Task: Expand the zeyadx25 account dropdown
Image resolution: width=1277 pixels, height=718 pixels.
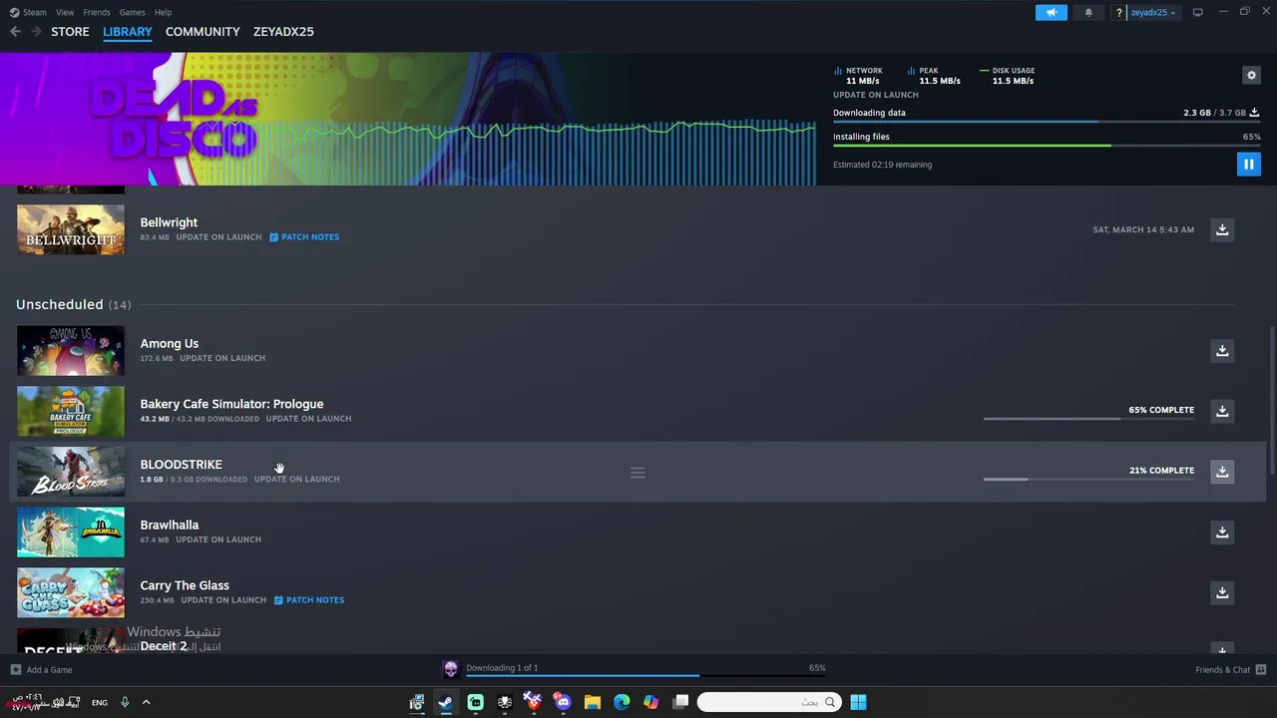Action: pyautogui.click(x=1152, y=12)
